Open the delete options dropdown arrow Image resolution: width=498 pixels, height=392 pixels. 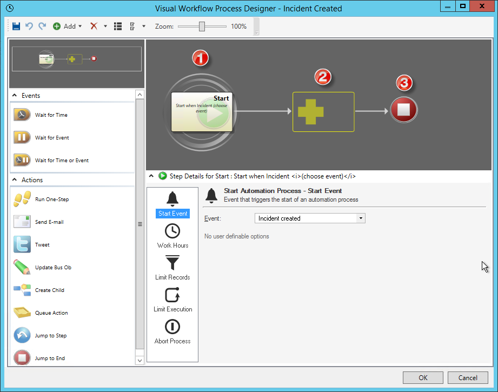[x=105, y=26]
